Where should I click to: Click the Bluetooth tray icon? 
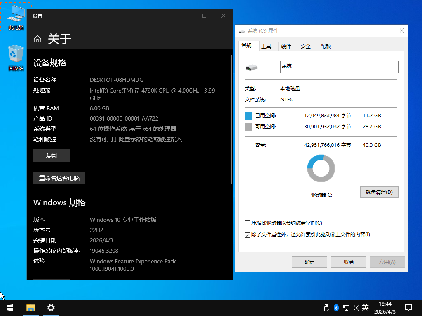(x=336, y=308)
